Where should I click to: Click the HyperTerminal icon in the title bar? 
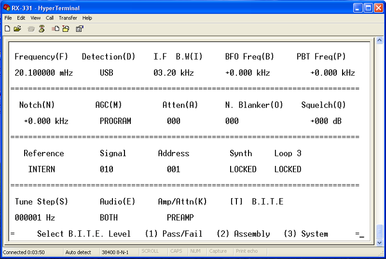(x=6, y=8)
